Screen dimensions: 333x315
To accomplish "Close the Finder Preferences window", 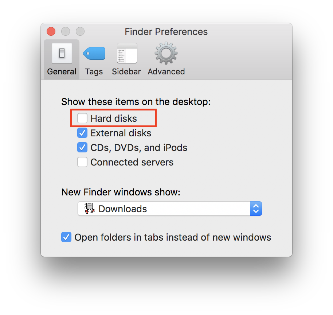I will click(x=51, y=31).
